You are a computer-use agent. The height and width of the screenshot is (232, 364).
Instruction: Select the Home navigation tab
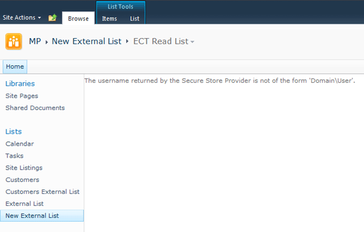click(x=15, y=67)
